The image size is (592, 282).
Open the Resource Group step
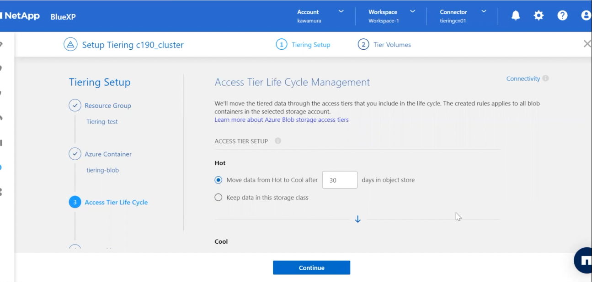coord(108,105)
